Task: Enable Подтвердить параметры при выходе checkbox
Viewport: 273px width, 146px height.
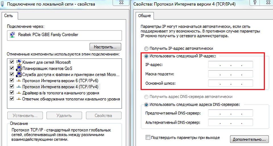Action: tap(148, 137)
